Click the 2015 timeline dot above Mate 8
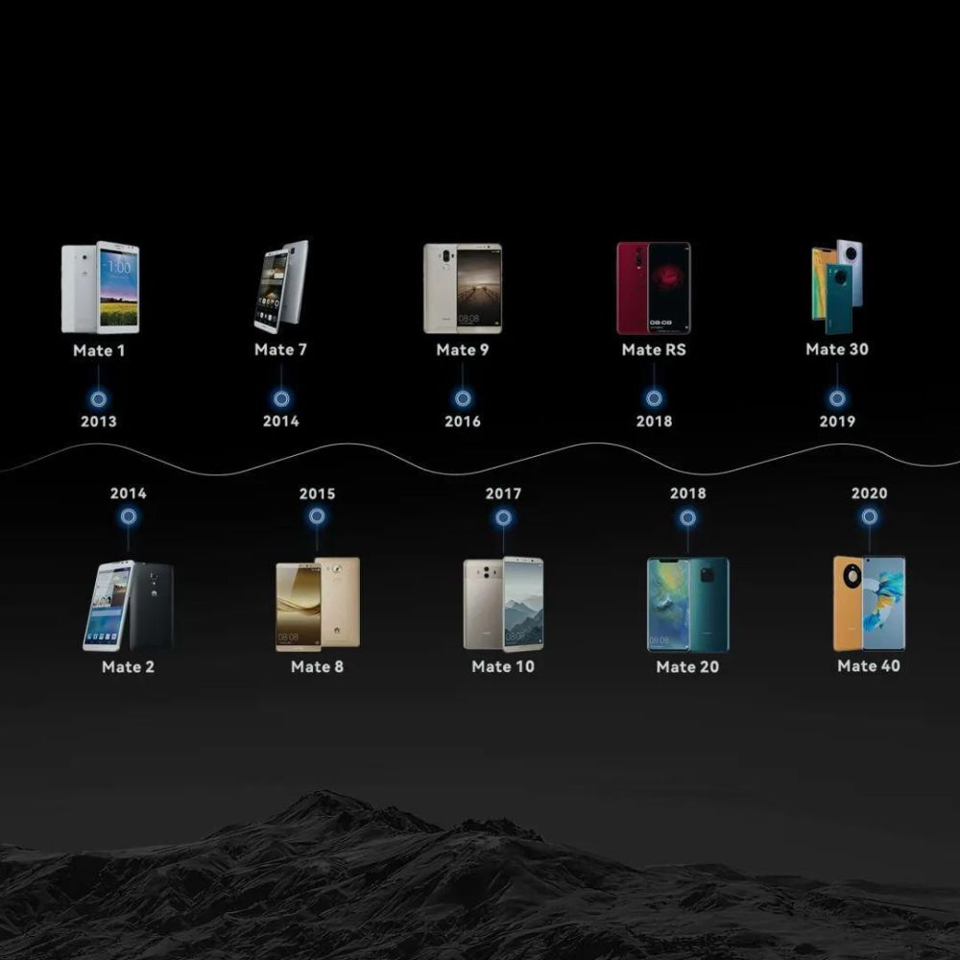Screen dimensions: 960x960 pyautogui.click(x=317, y=516)
